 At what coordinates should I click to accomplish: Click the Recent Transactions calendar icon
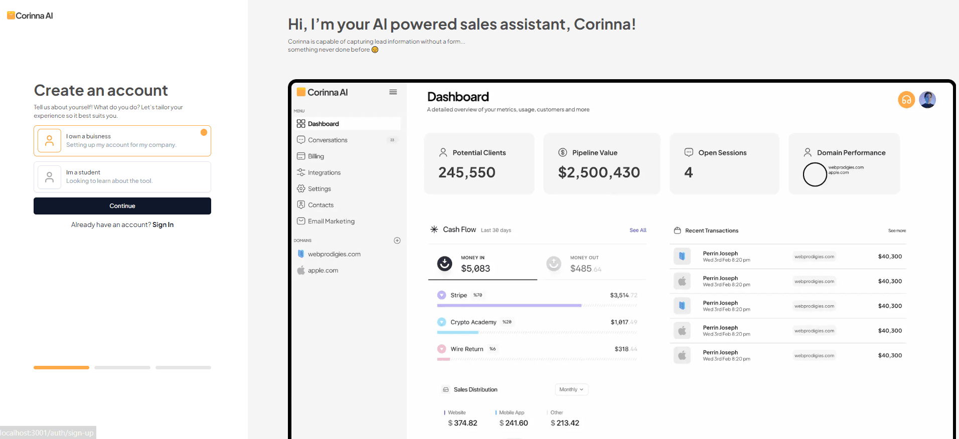tap(677, 231)
